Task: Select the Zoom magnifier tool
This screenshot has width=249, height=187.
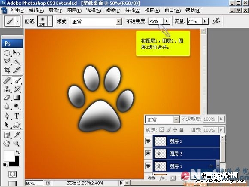Action: click(x=16, y=144)
